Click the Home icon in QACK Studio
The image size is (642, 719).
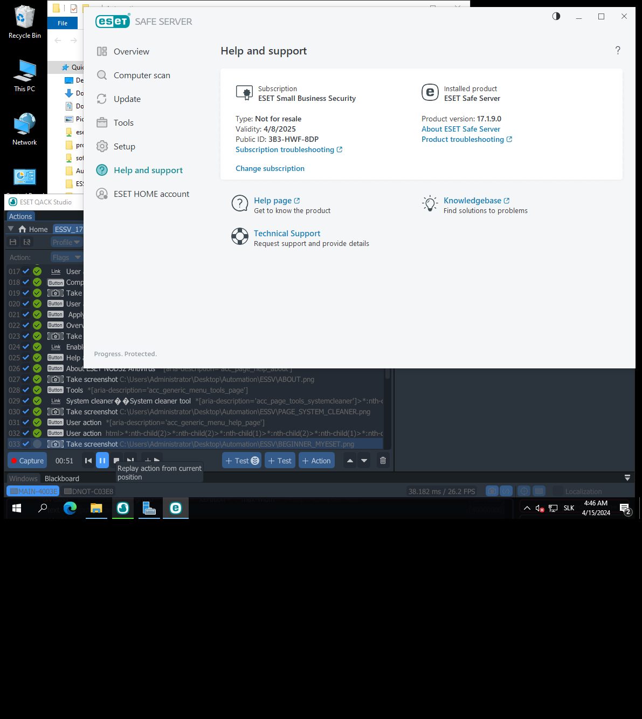(x=23, y=229)
